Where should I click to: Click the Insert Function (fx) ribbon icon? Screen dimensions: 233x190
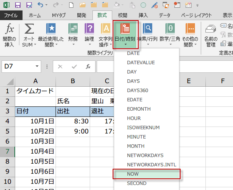tap(10, 35)
